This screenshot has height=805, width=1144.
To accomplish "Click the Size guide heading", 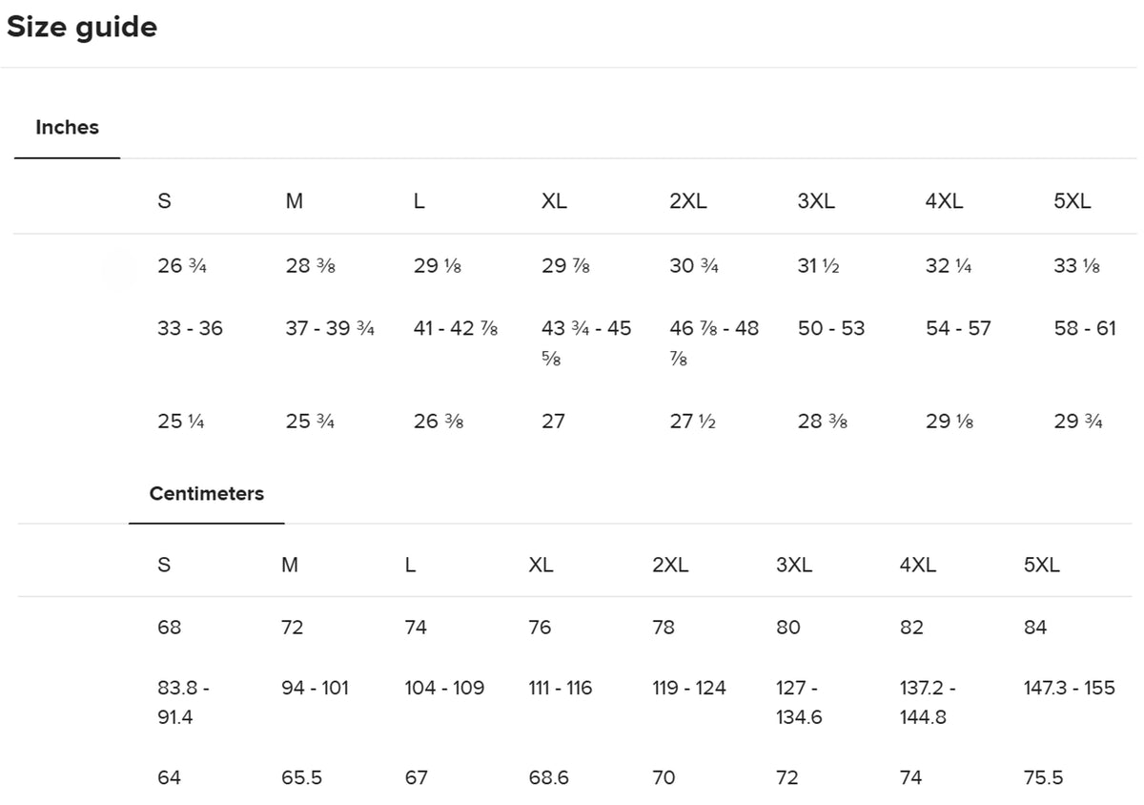I will 82,28.
